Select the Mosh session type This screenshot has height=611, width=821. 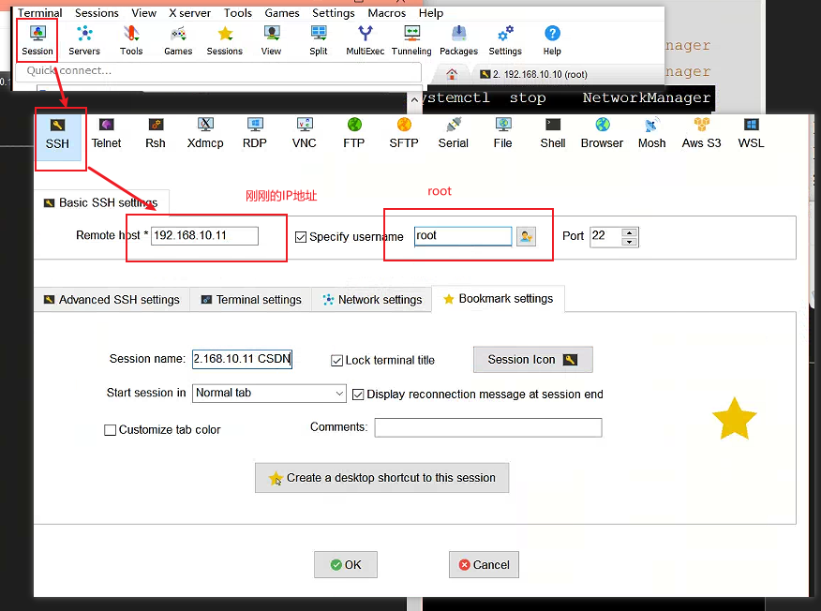click(652, 134)
